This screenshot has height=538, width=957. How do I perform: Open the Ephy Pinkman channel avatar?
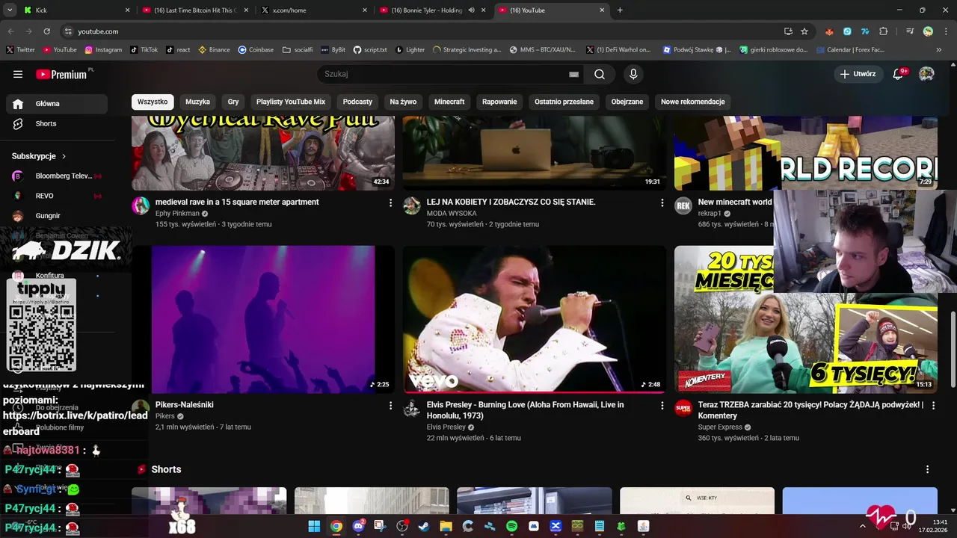tap(141, 206)
